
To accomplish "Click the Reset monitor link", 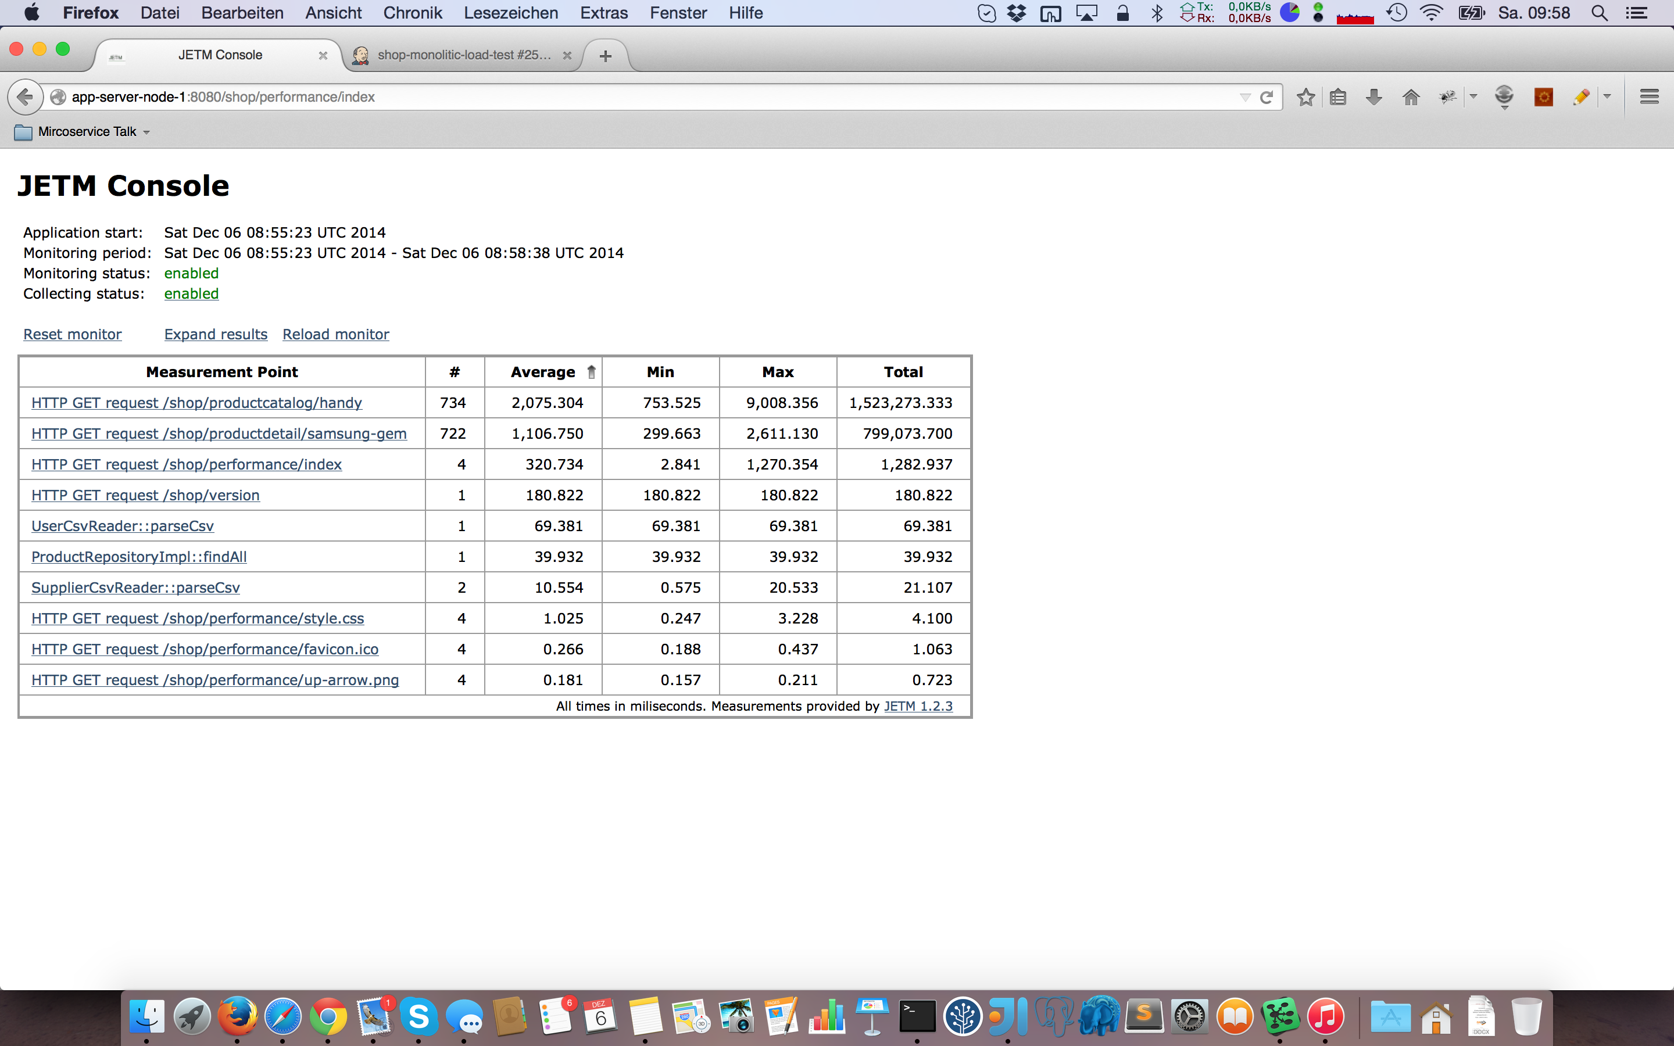I will (x=72, y=335).
